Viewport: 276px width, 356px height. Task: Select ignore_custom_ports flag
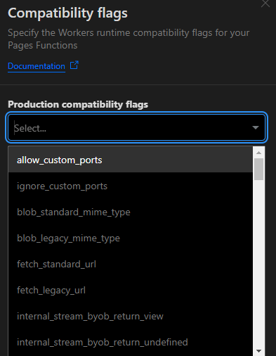coord(131,186)
